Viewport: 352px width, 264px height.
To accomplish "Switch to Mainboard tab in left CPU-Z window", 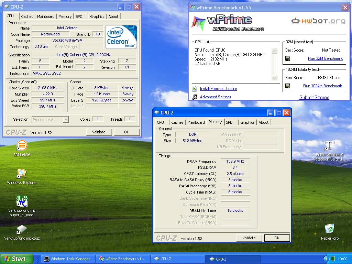I will 46,16.
